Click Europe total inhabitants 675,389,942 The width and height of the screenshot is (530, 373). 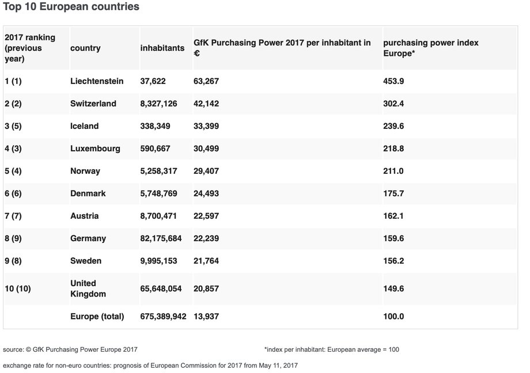(163, 317)
